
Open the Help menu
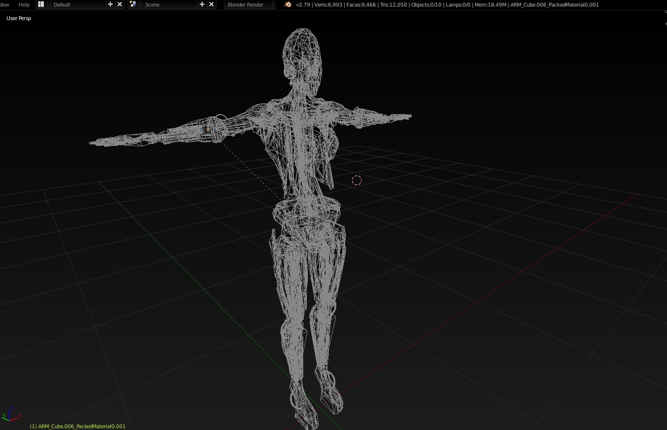[x=23, y=4]
